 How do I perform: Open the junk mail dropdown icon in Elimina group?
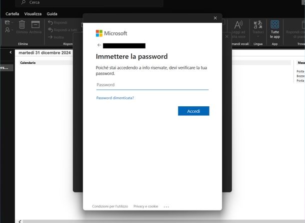[8, 30]
